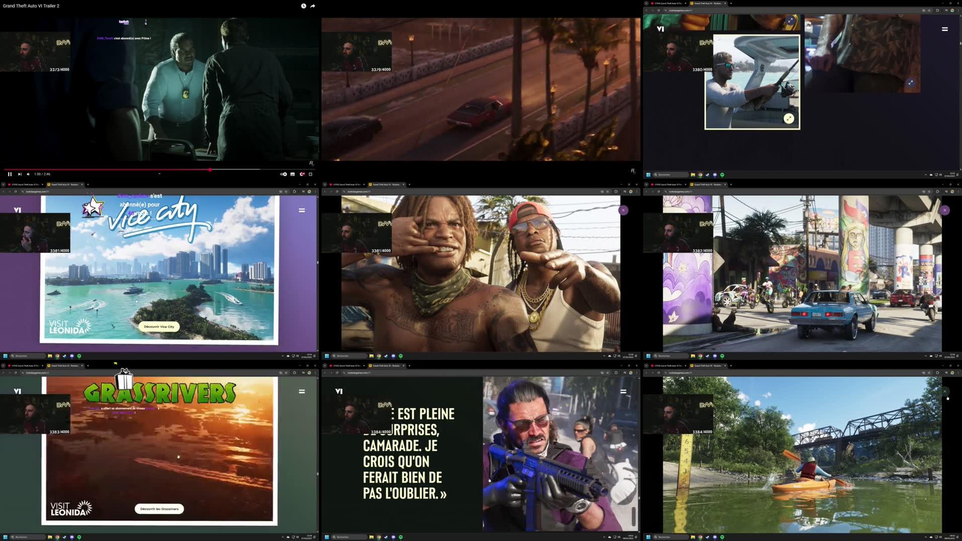The image size is (962, 541).
Task: Close the two gangsters enlarged photo
Action: [623, 210]
